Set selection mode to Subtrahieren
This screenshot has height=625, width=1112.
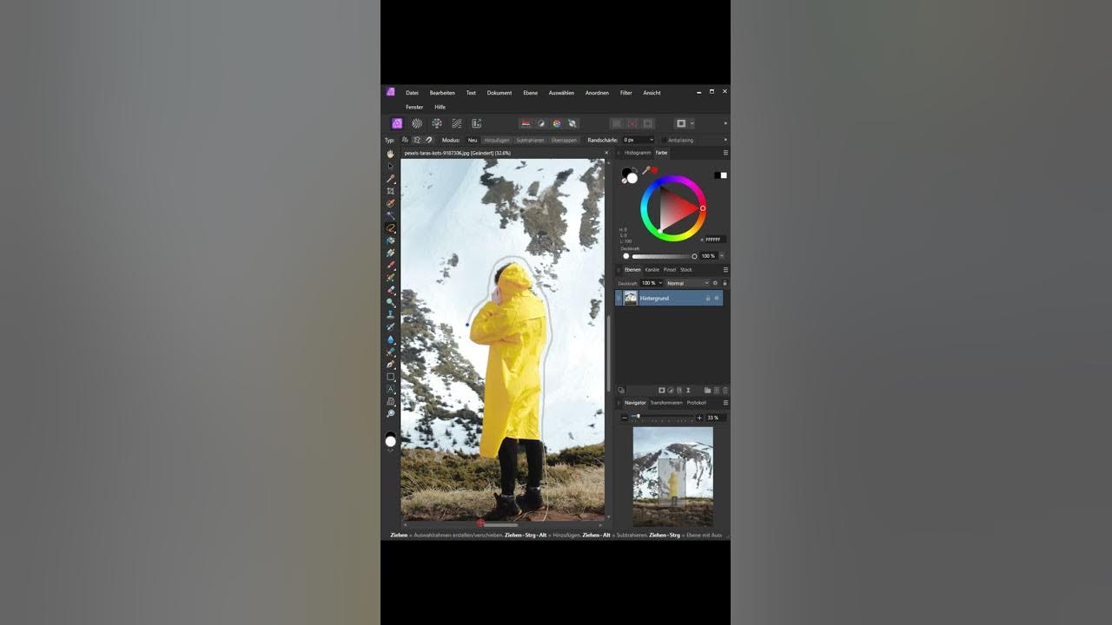coord(530,140)
